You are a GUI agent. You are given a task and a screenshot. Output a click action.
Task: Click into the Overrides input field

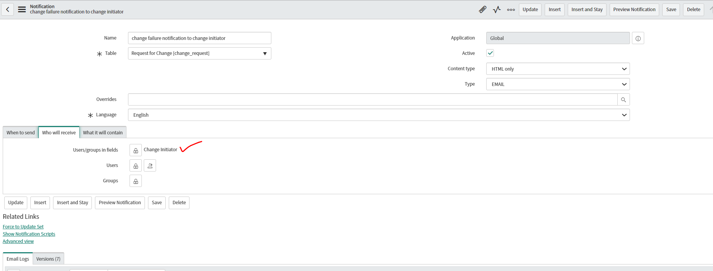coord(372,99)
